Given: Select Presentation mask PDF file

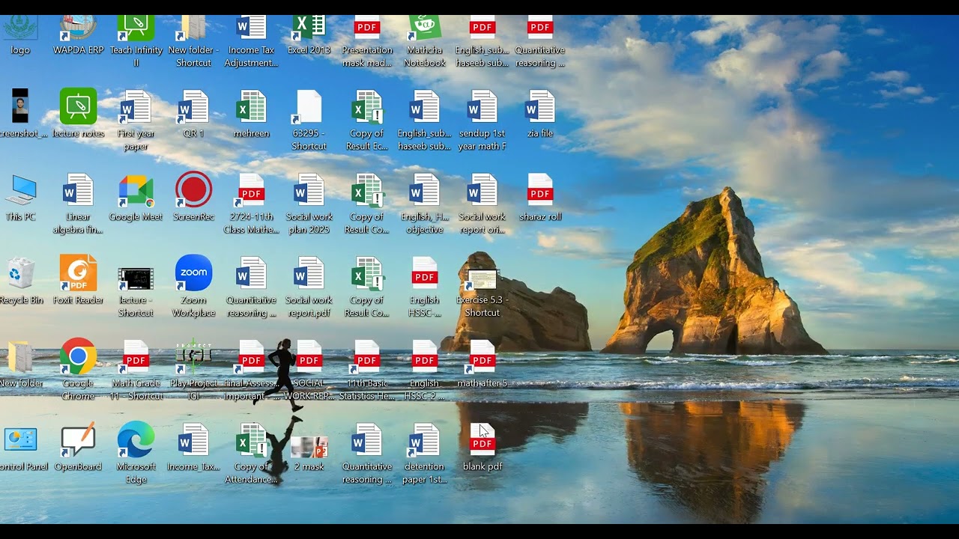Looking at the screenshot, I should [367, 41].
